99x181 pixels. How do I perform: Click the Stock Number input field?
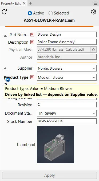(x=67, y=121)
